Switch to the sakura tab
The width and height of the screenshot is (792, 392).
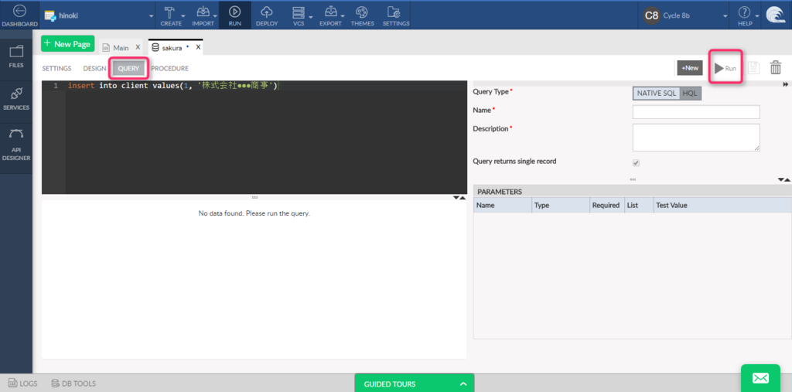pos(171,47)
